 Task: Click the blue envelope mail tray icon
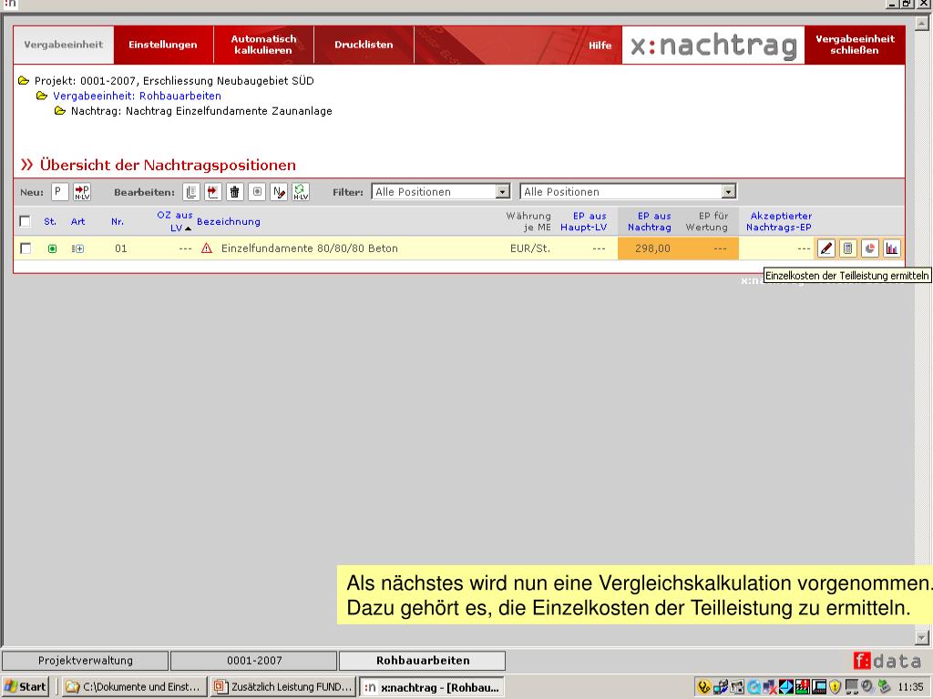tap(786, 687)
